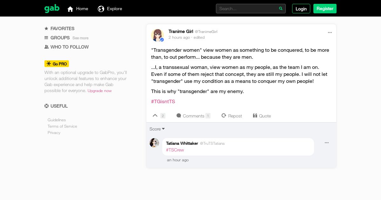Open Tranime Girl's avatar
The image size is (381, 200).
point(157,35)
